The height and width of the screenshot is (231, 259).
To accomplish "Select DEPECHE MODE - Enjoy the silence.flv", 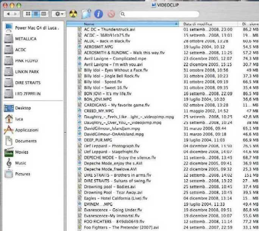I will tap(120, 158).
